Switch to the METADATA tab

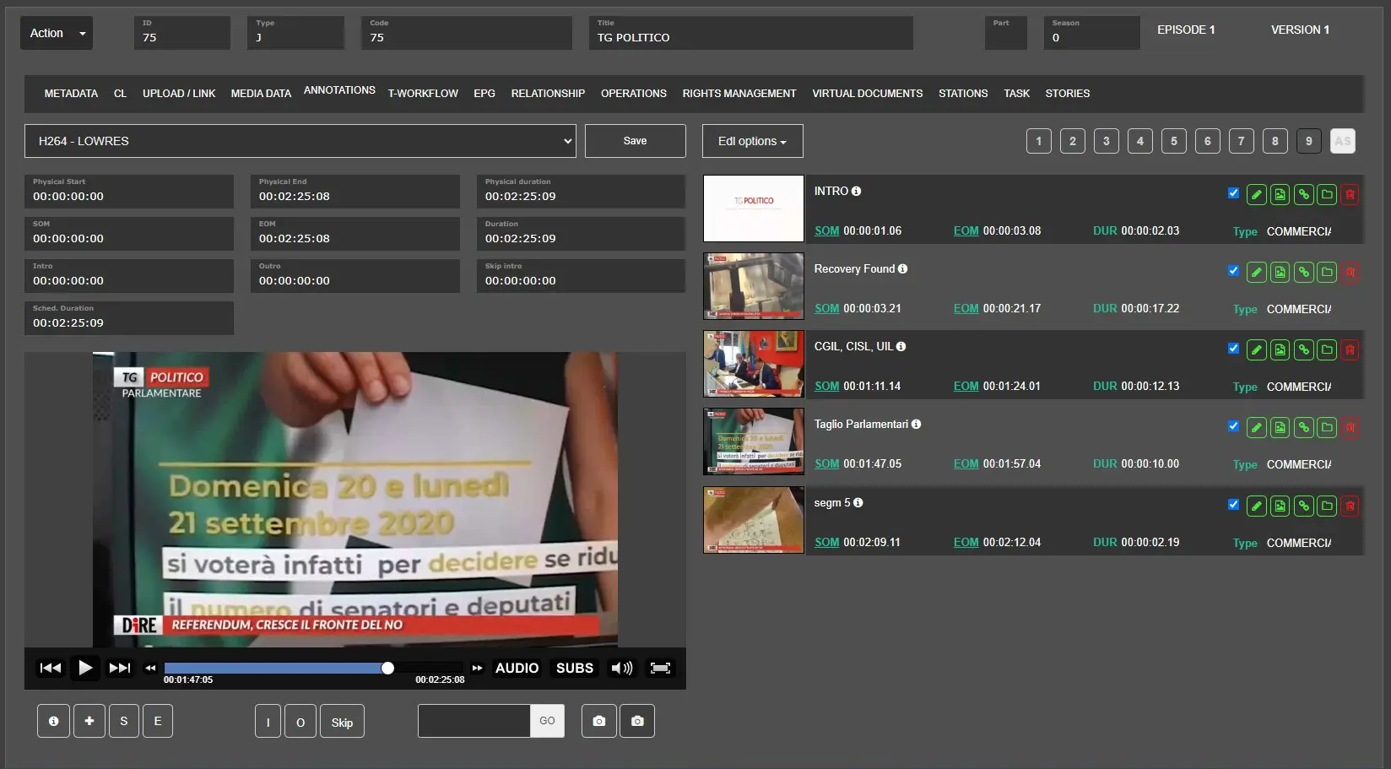tap(71, 94)
